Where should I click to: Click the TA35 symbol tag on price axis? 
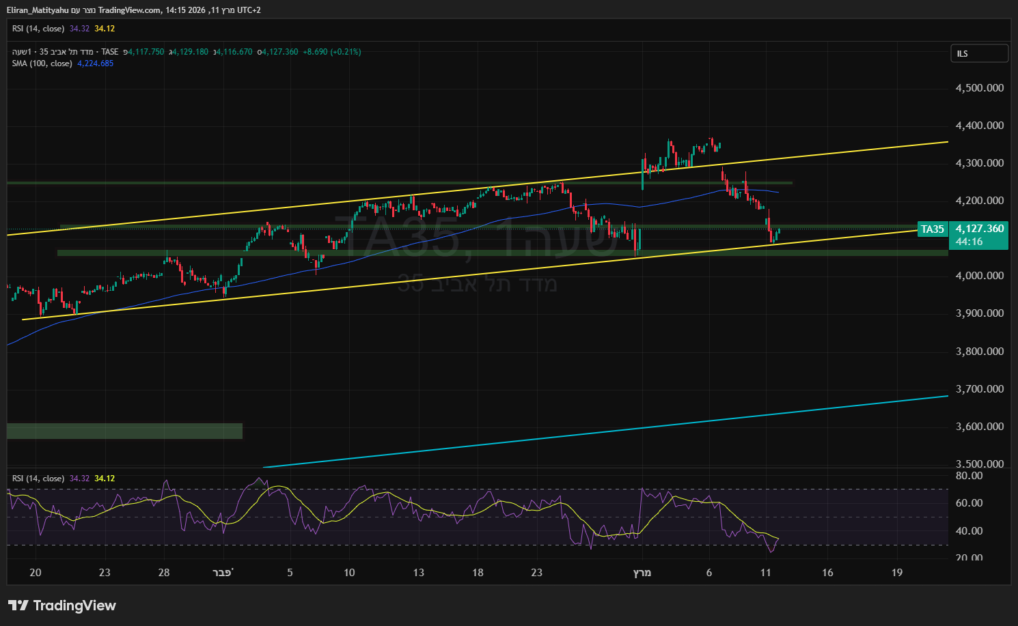[932, 229]
